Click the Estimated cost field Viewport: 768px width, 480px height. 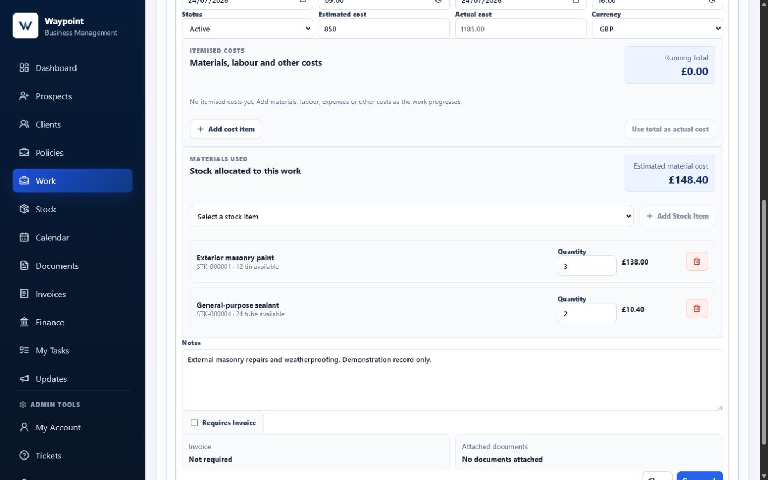tap(384, 29)
